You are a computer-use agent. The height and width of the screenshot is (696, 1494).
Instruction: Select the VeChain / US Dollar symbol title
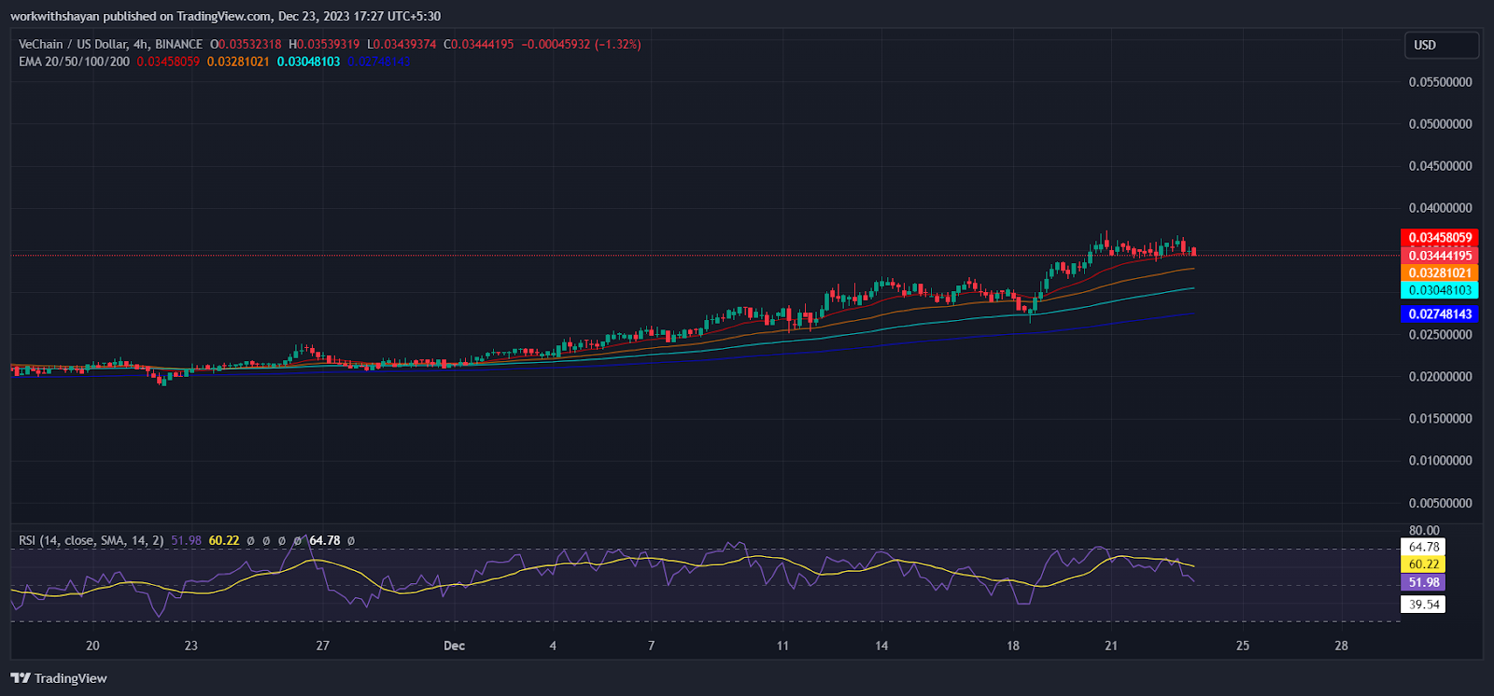110,44
